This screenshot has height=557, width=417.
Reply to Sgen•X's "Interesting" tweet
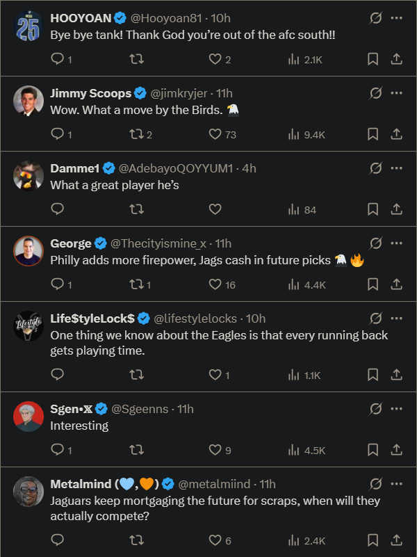[58, 450]
